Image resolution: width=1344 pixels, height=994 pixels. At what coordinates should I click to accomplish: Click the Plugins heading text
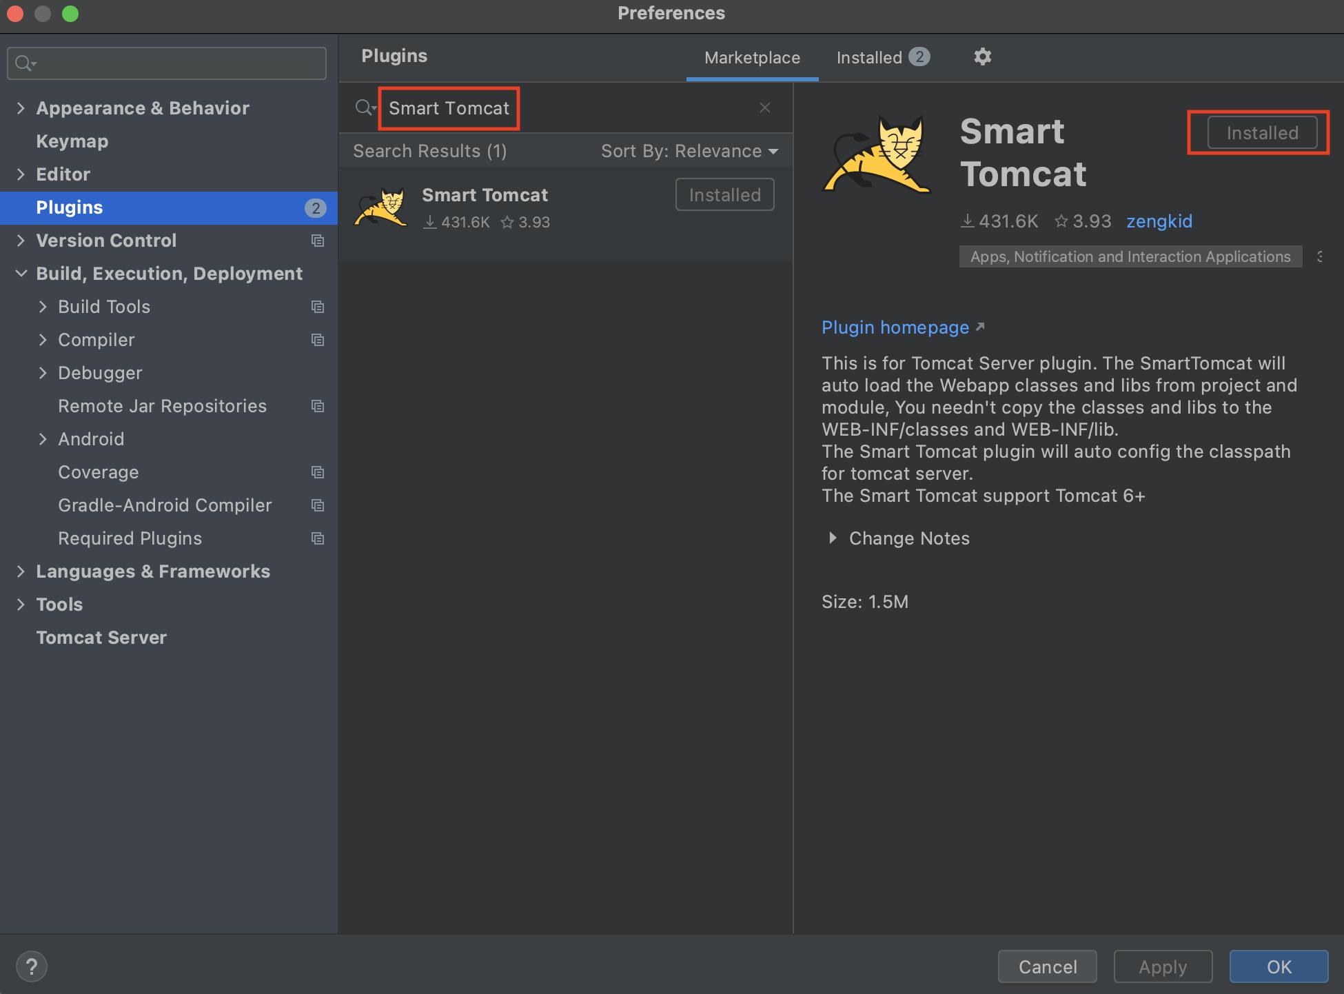[x=394, y=56]
